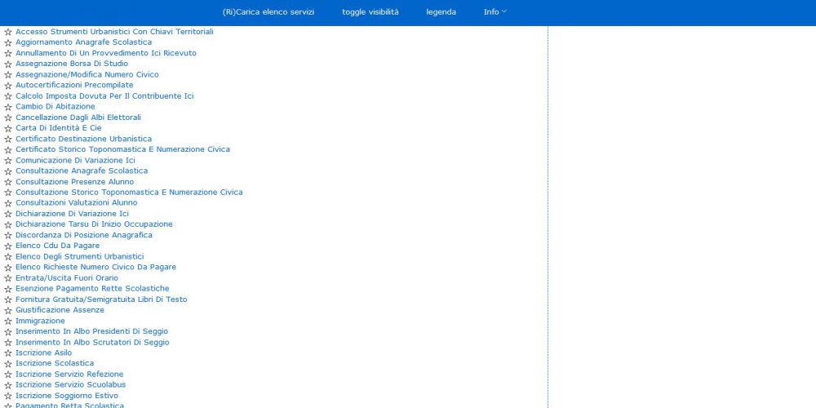
Task: Star Inserimento In Albo Scrutatori Di Seggio
Action: click(8, 343)
